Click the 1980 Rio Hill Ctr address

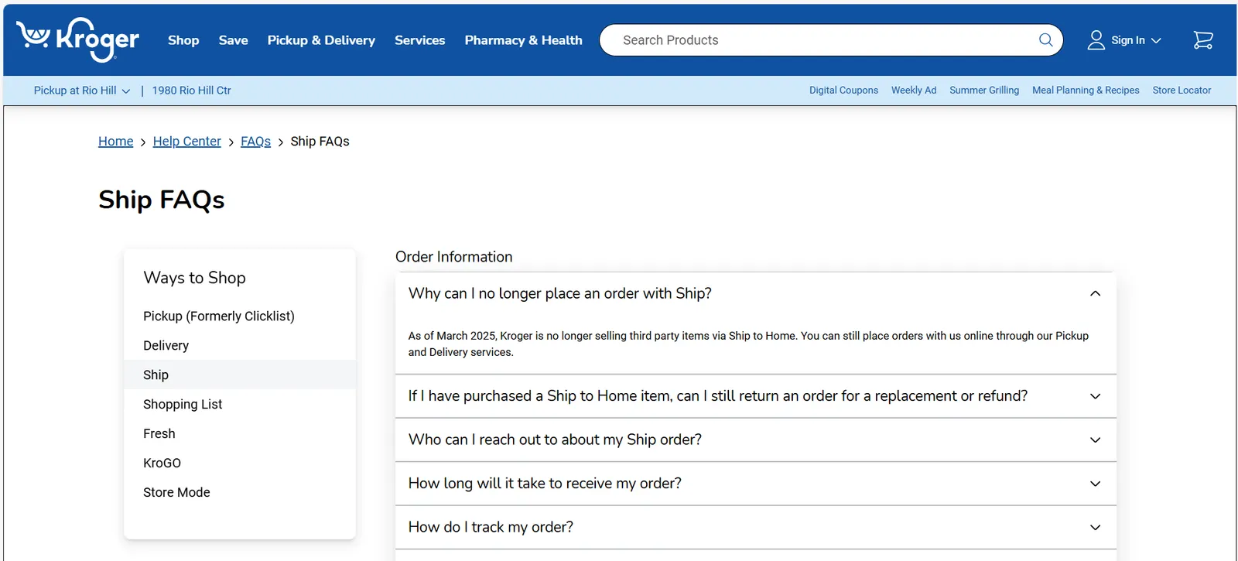click(x=191, y=91)
